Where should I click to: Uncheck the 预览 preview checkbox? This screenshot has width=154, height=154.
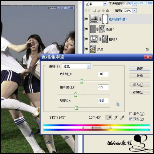point(131,119)
